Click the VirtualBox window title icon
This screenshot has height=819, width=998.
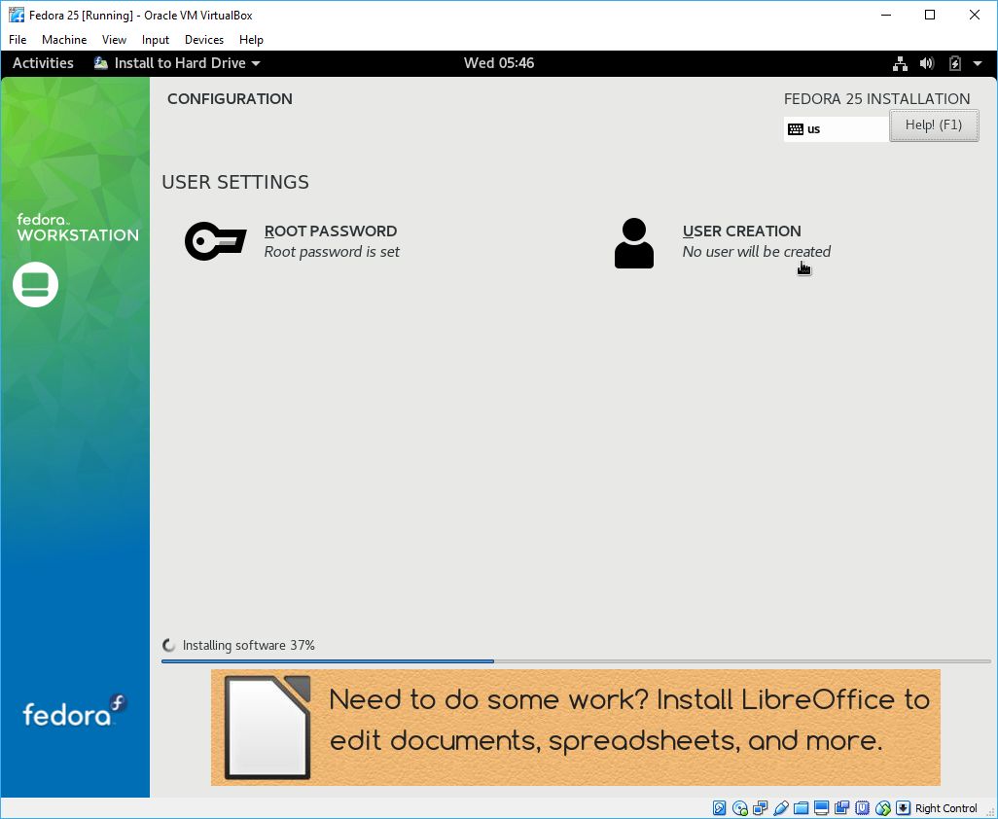[17, 15]
